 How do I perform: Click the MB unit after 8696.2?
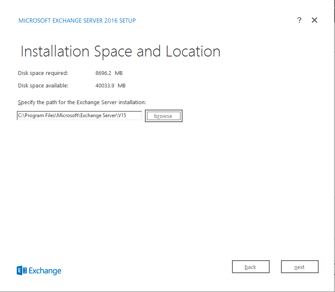point(119,73)
